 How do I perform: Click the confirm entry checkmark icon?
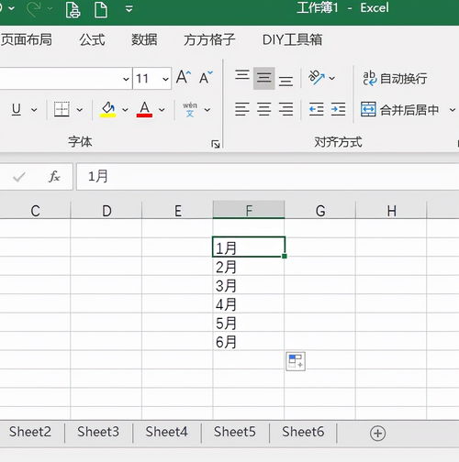(x=19, y=177)
